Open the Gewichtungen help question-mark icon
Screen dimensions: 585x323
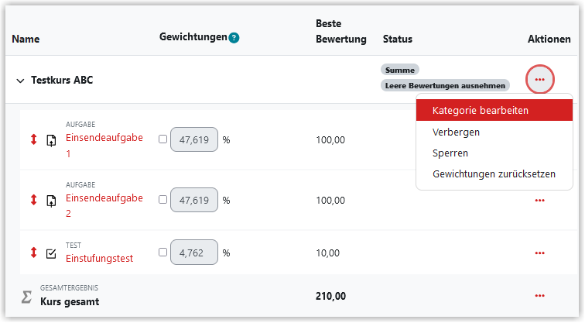tap(234, 38)
